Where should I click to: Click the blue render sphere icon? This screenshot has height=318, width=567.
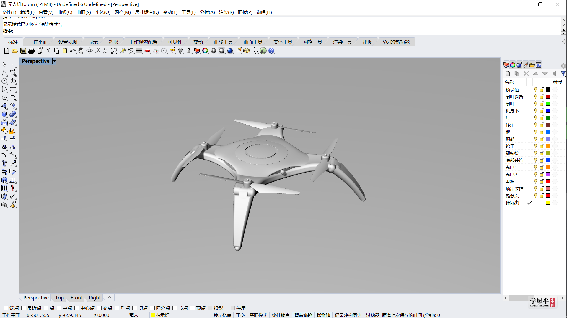(230, 51)
